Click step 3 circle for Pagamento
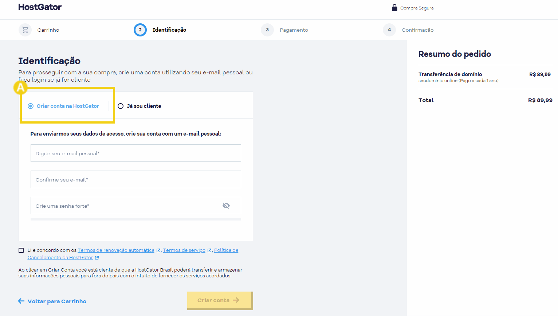Viewport: 558px width, 316px height. [x=267, y=30]
